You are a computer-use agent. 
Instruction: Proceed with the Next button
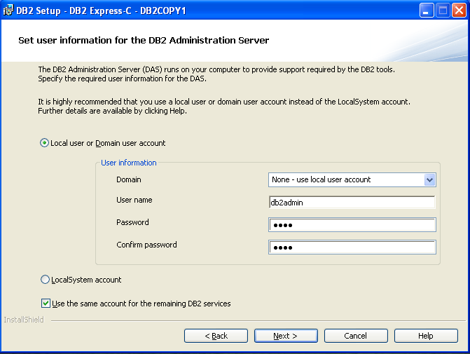point(286,336)
